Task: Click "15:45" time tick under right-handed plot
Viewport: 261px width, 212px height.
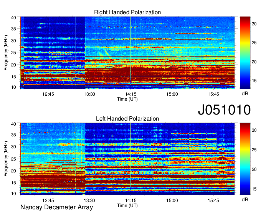Action: click(x=213, y=94)
